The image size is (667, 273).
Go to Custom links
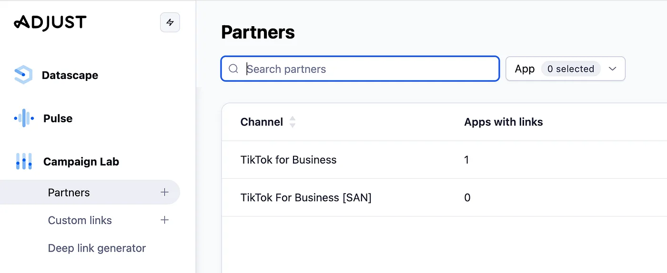coord(80,220)
